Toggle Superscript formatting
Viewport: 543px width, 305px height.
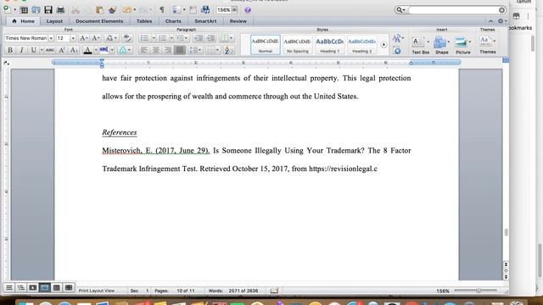[x=62, y=50]
